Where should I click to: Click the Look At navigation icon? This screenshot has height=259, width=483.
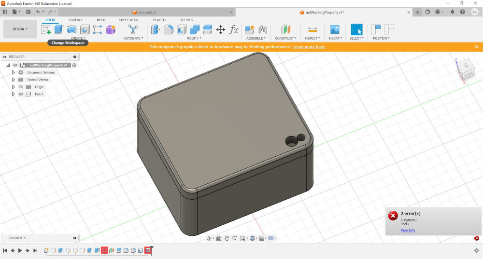pyautogui.click(x=219, y=238)
